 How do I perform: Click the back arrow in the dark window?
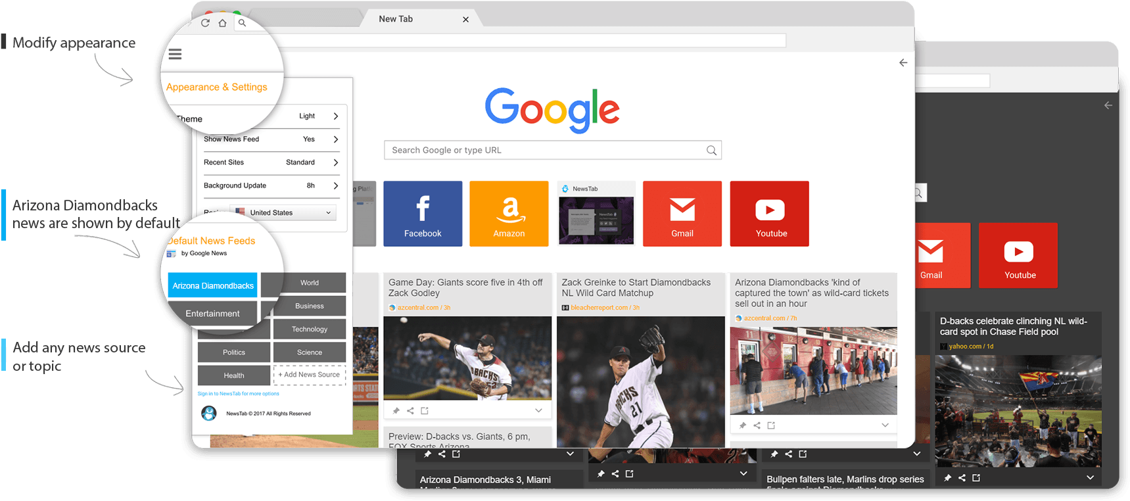coord(1108,105)
